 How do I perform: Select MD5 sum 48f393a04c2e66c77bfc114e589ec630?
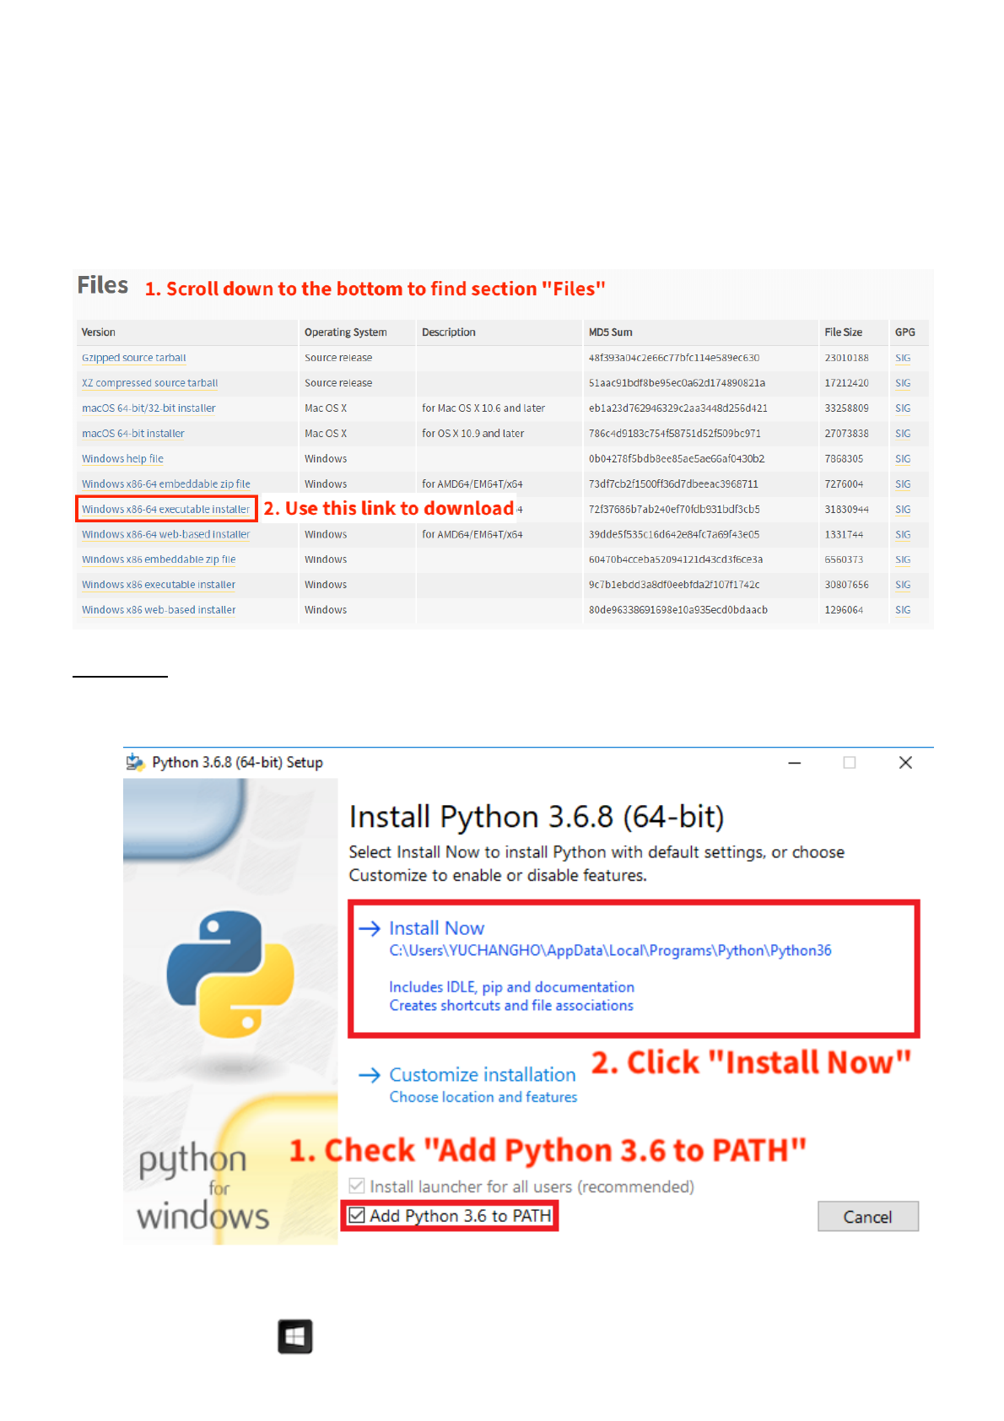[674, 358]
